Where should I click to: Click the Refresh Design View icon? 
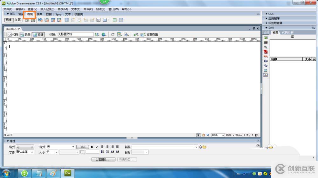pos(113,35)
